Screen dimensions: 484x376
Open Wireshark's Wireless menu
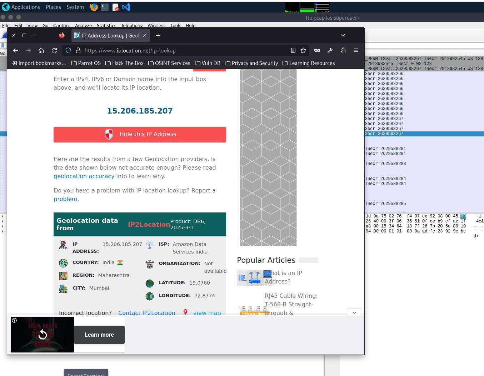156,25
